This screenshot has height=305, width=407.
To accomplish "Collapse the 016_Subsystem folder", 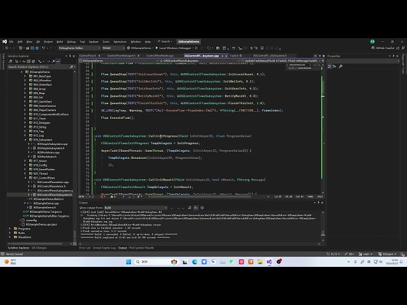I will [25, 140].
